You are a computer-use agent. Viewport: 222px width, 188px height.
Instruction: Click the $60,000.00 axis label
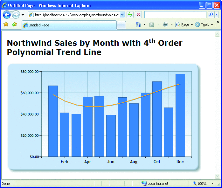pyautogui.click(x=30, y=93)
